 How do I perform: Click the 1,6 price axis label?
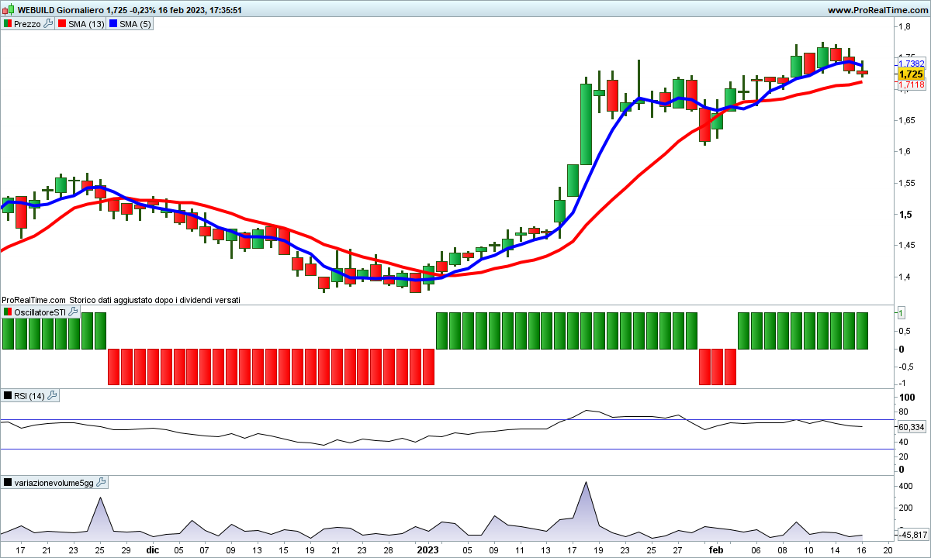pyautogui.click(x=905, y=151)
